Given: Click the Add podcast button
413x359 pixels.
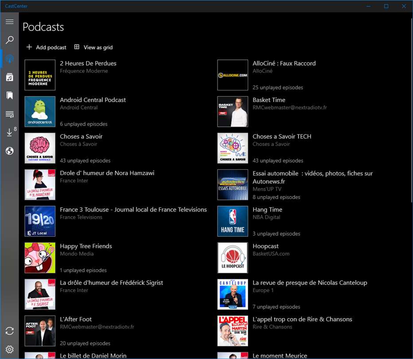Looking at the screenshot, I should tap(47, 47).
